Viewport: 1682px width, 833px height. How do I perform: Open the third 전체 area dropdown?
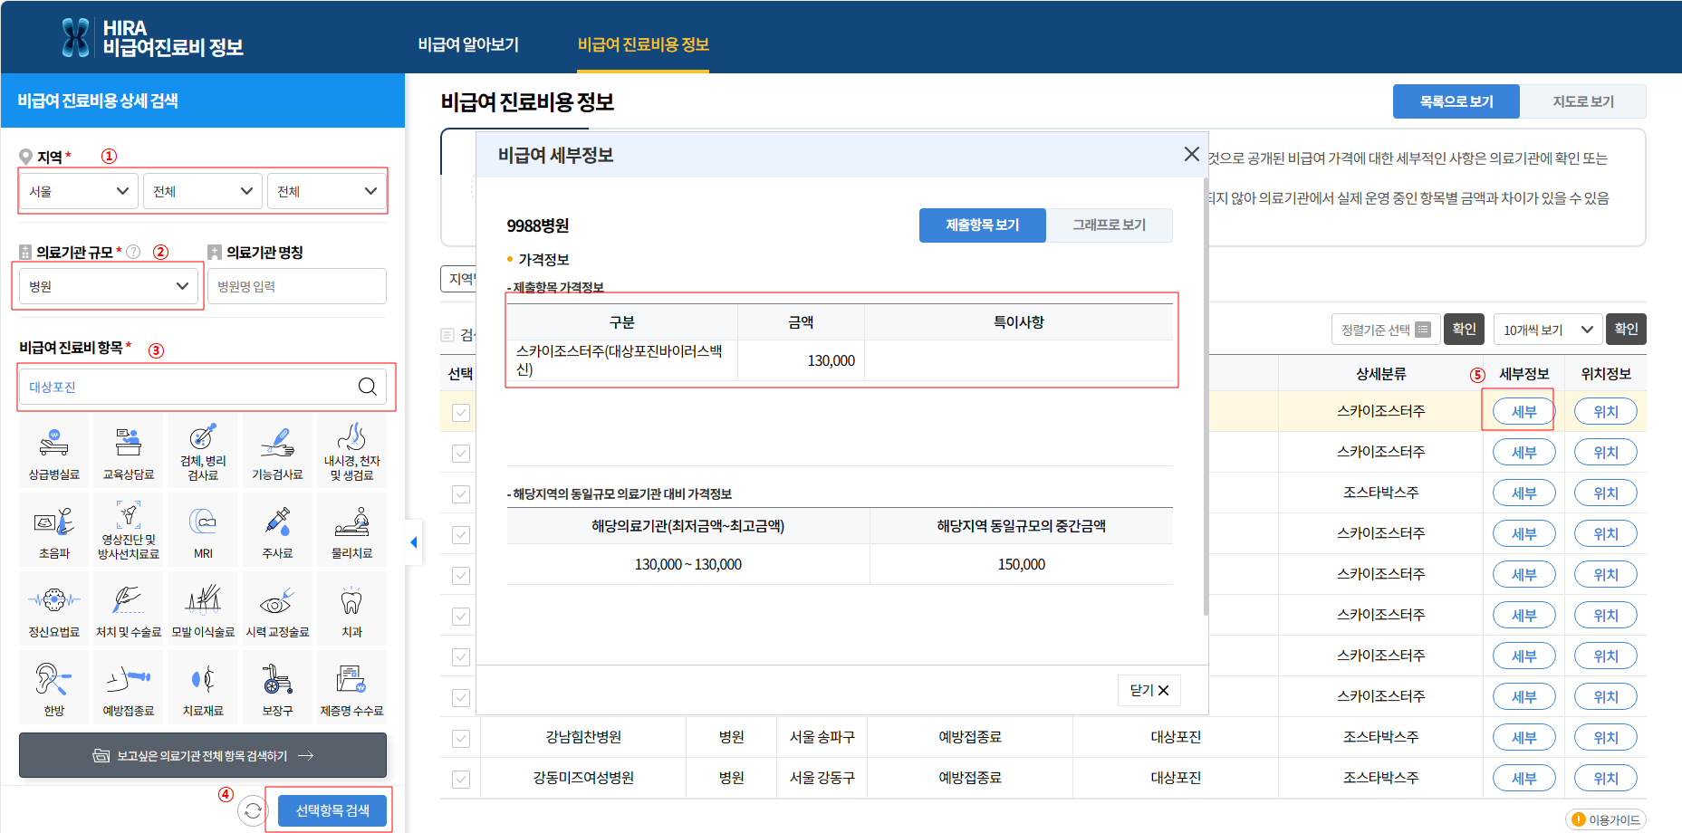[327, 191]
